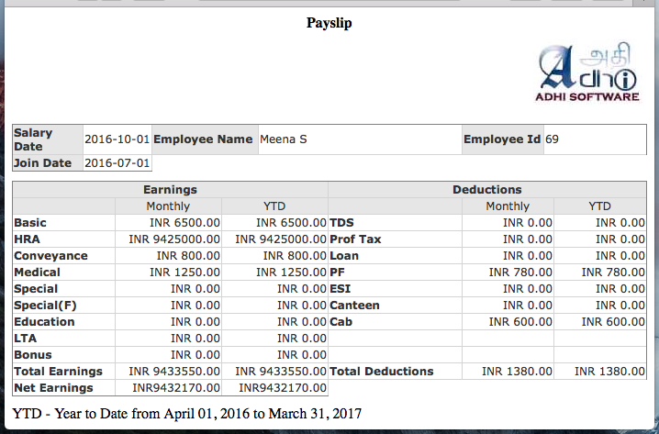Screen dimensions: 659x434
Task: Click the YTD header under Deductions
Action: click(x=599, y=206)
